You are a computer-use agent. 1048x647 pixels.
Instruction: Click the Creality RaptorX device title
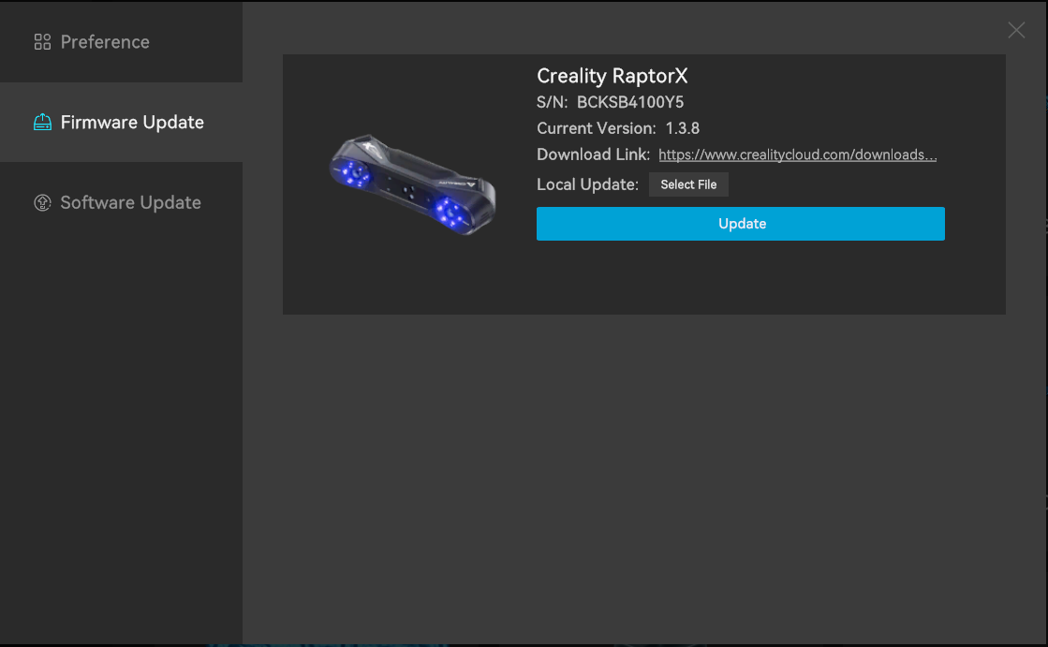pyautogui.click(x=612, y=76)
